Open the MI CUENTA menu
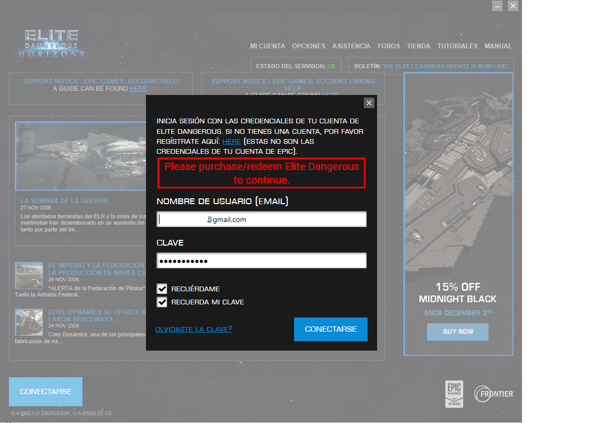This screenshot has width=605, height=423. [267, 46]
